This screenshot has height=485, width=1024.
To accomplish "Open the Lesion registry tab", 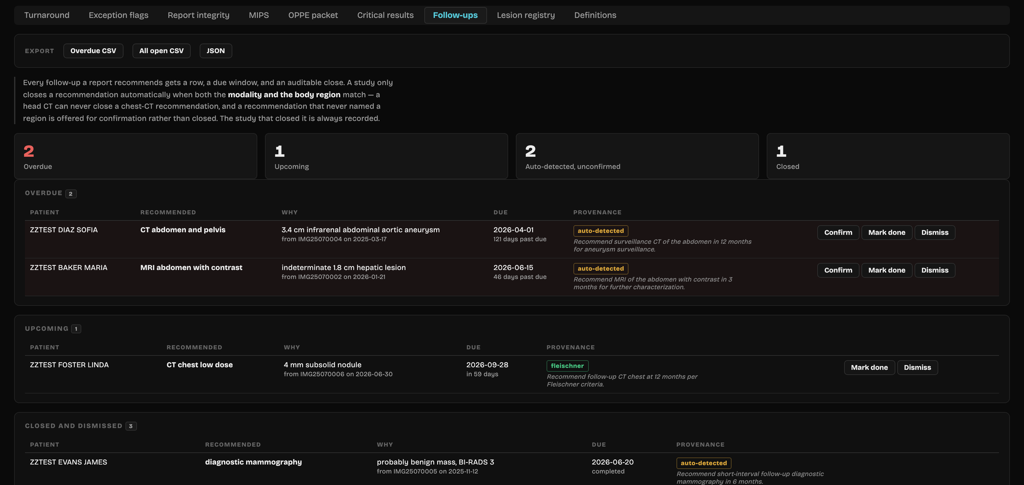I will (x=525, y=15).
